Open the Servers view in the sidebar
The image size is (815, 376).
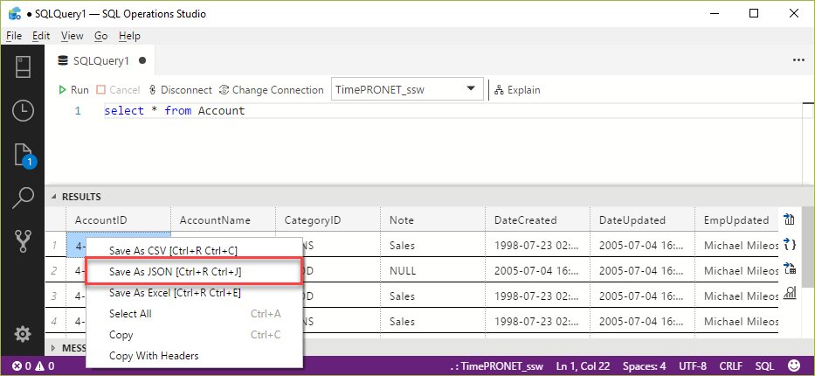(x=23, y=67)
